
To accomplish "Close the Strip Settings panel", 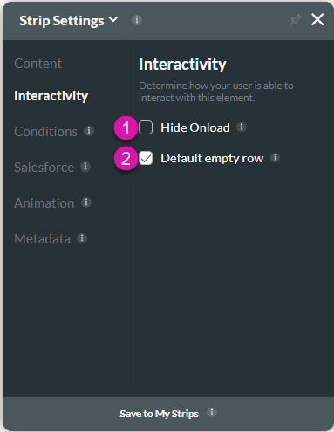I will pyautogui.click(x=317, y=20).
